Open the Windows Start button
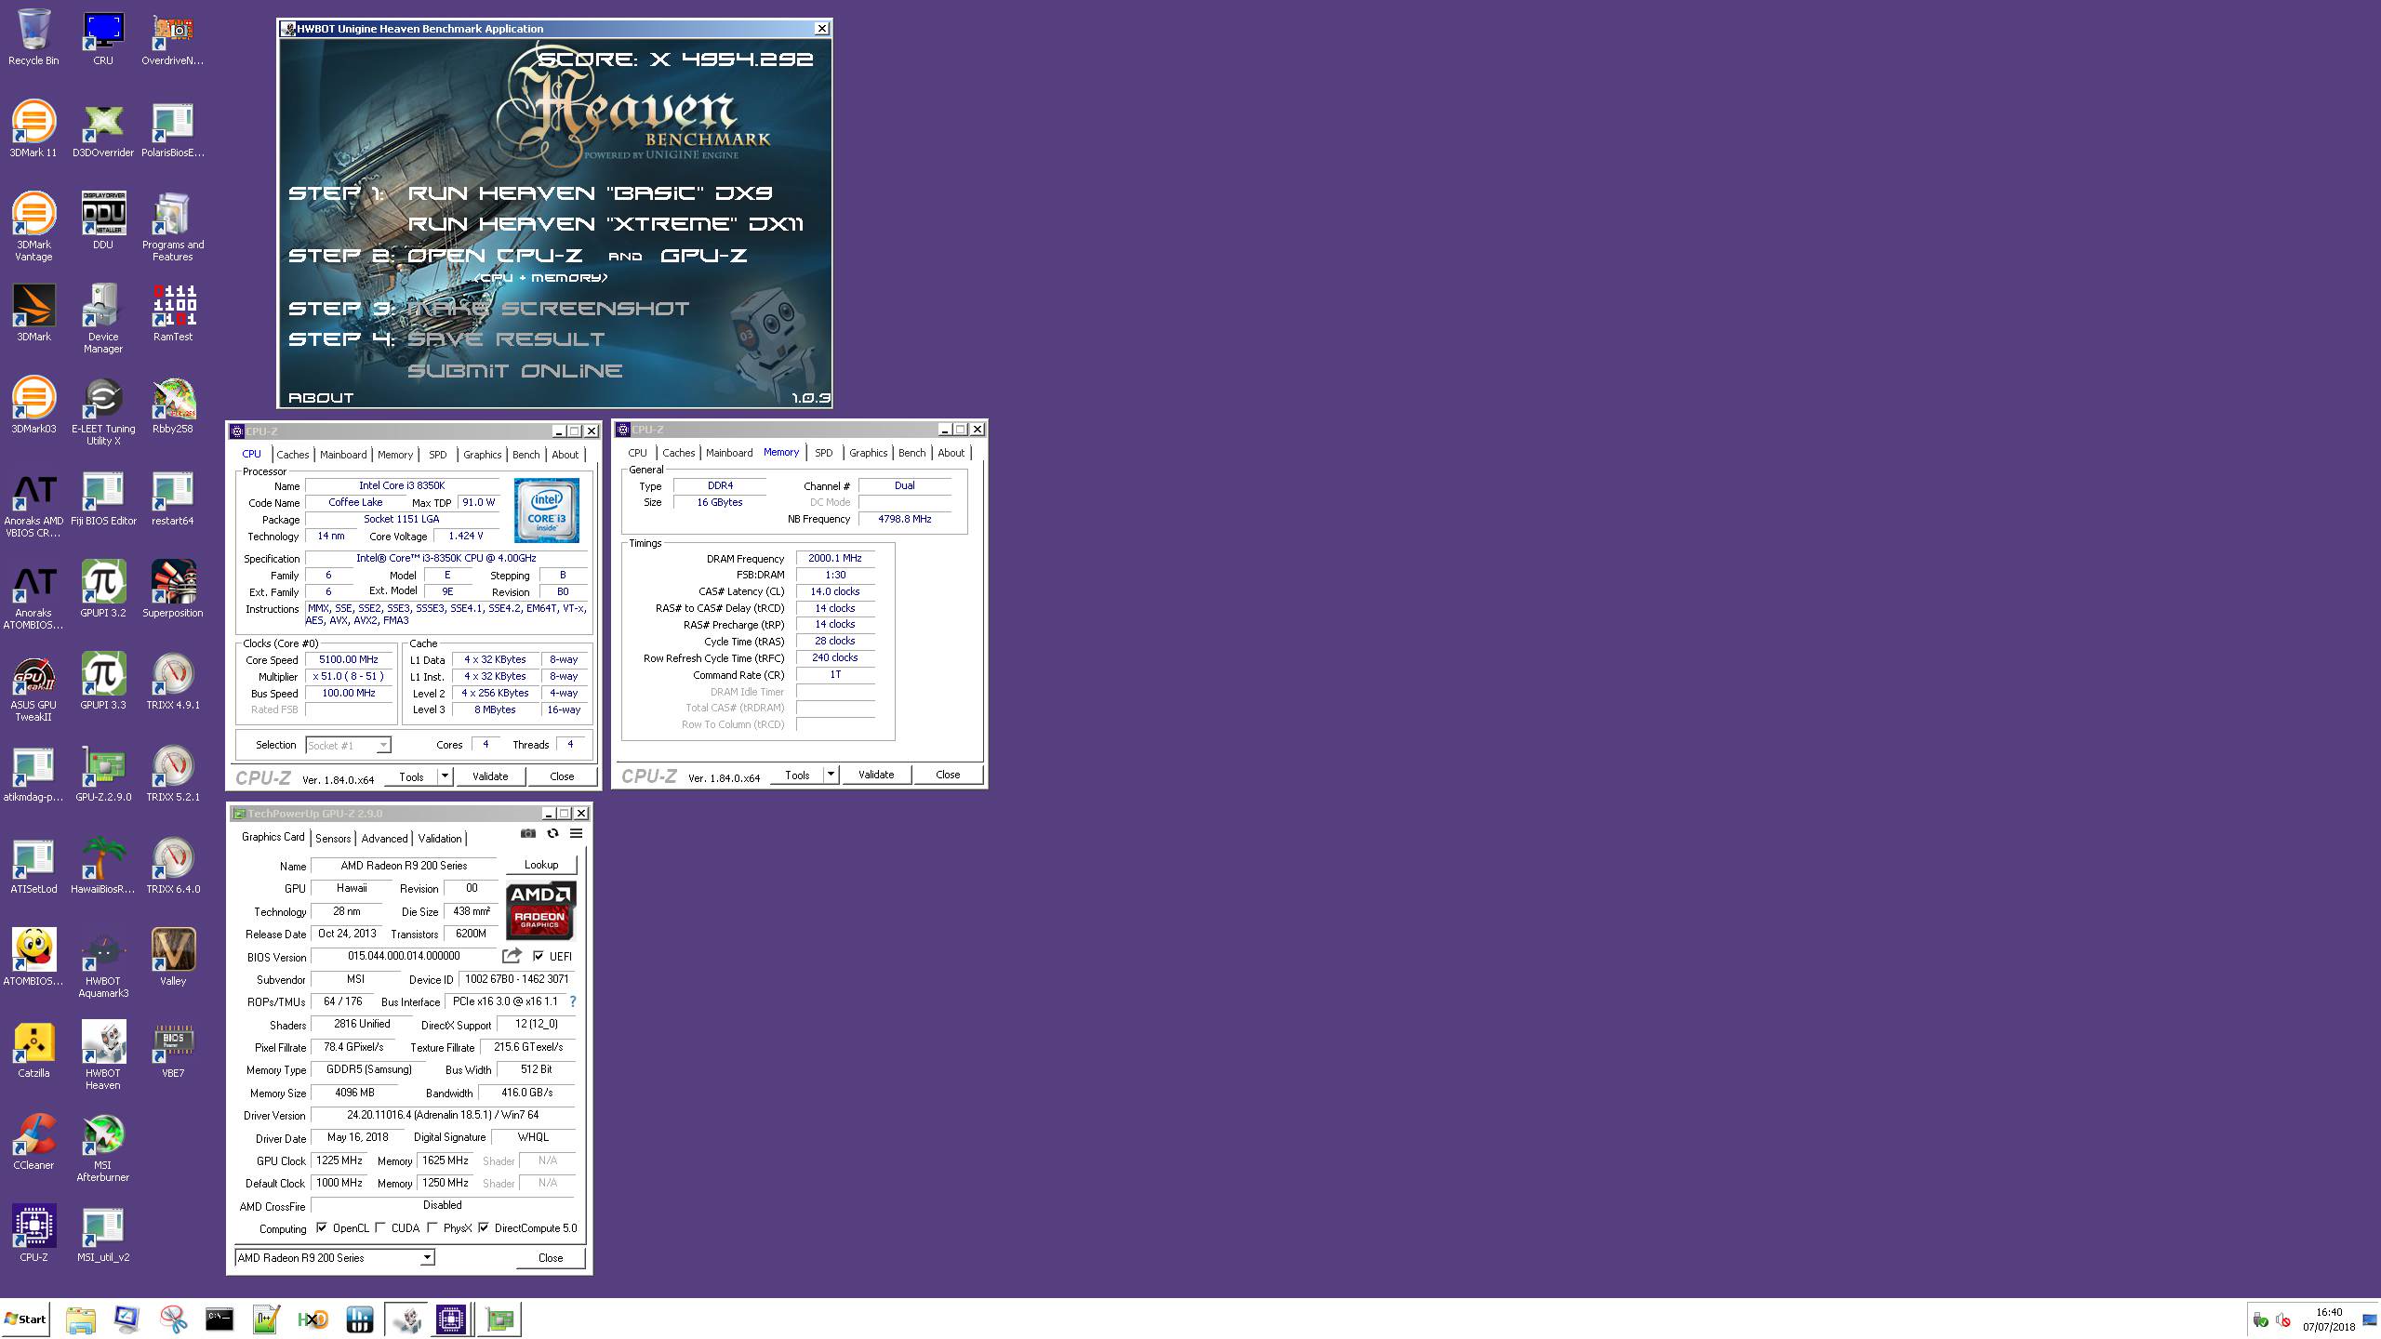The height and width of the screenshot is (1339, 2381). [26, 1319]
